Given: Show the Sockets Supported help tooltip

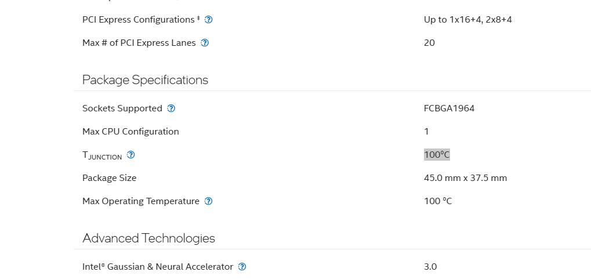Looking at the screenshot, I should [171, 108].
